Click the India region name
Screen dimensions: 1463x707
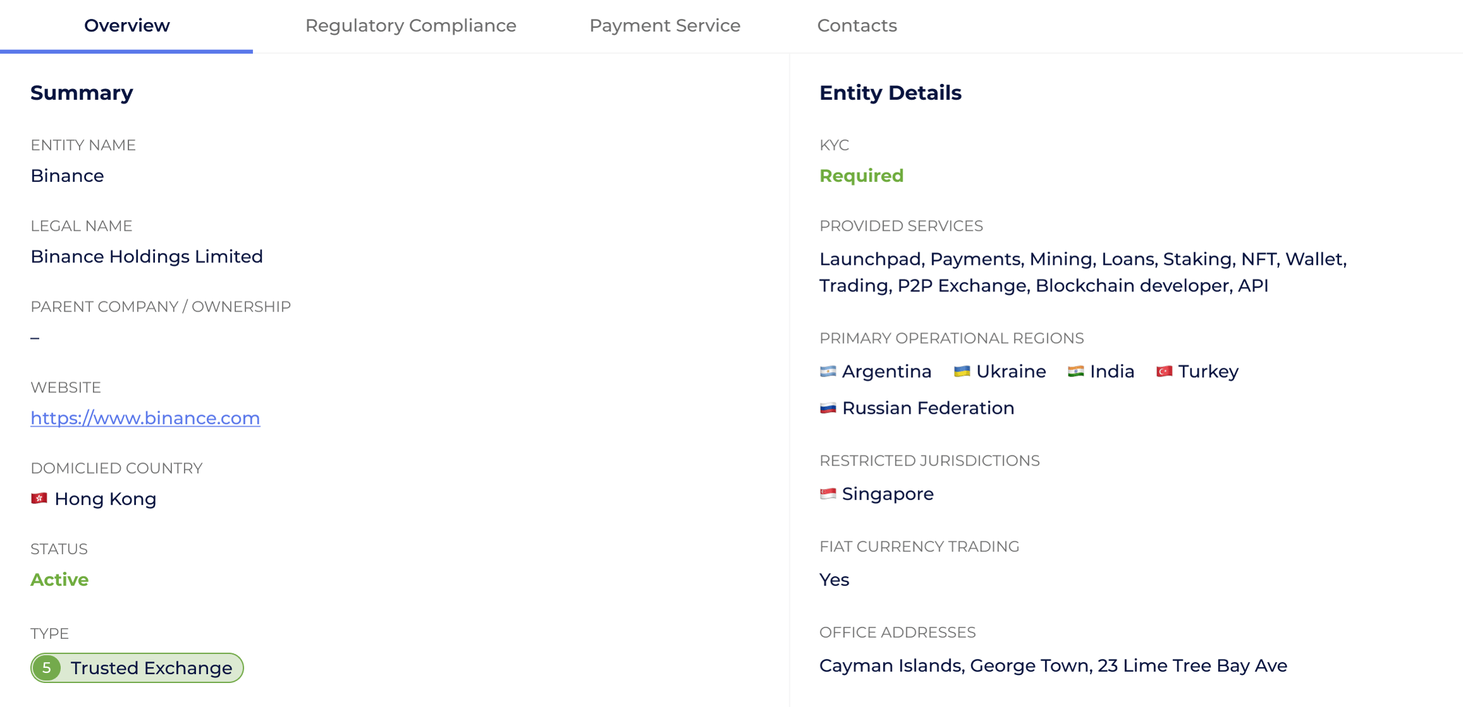point(1113,372)
